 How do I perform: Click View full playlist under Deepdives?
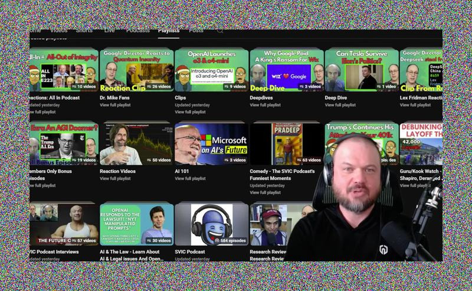pyautogui.click(x=265, y=105)
